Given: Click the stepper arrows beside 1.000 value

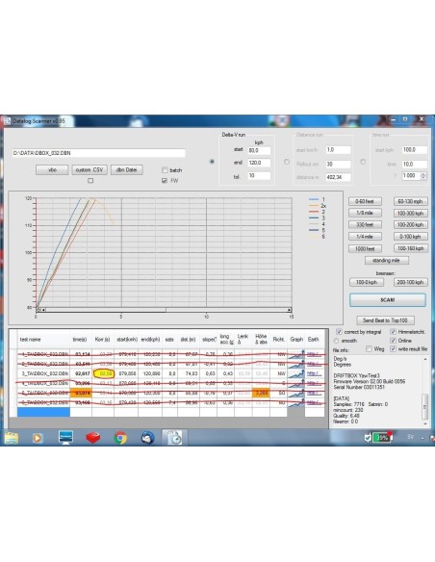Looking at the screenshot, I should (423, 175).
